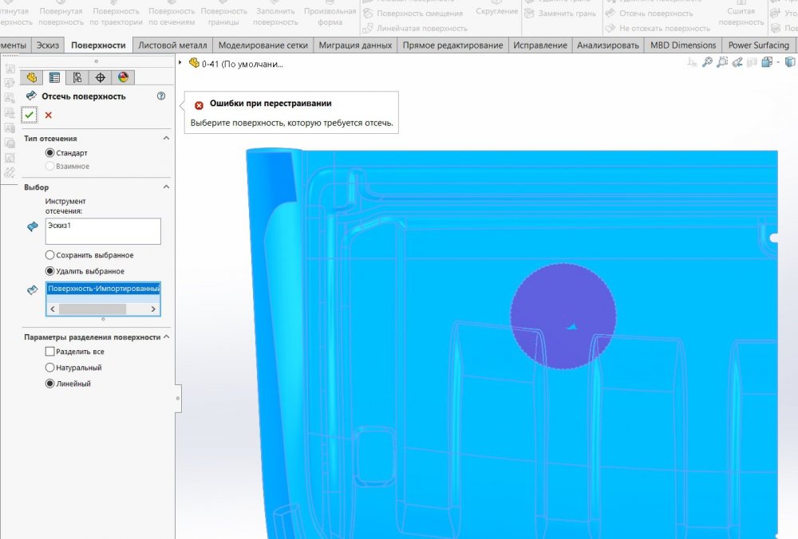Select the Линейный split option
Image resolution: width=798 pixels, height=539 pixels.
coord(49,384)
